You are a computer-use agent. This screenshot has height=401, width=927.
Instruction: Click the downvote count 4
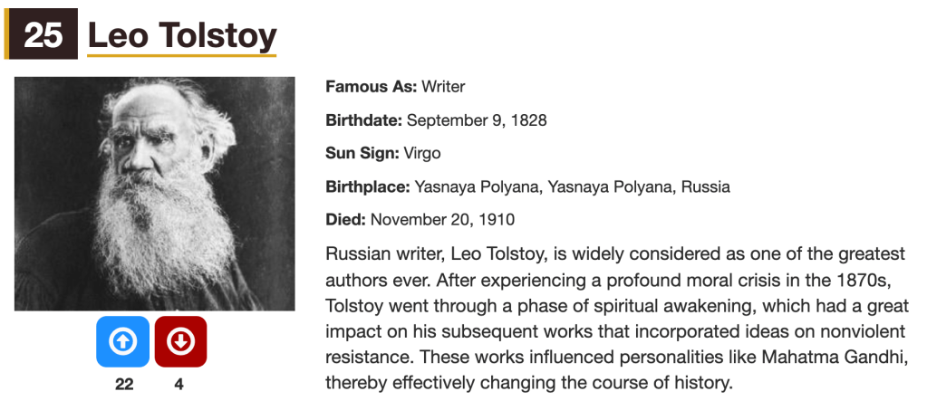(x=179, y=384)
